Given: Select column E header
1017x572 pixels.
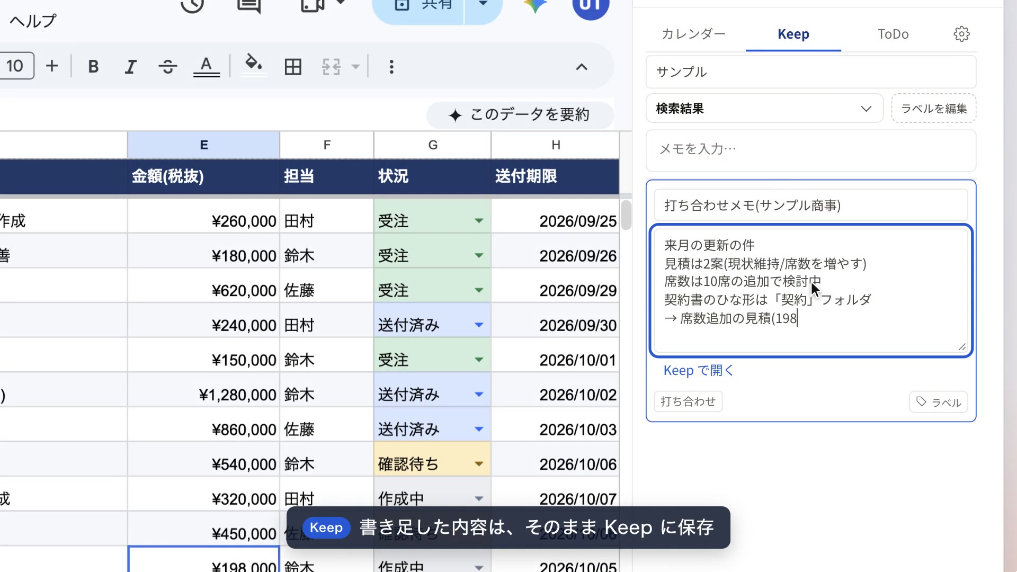Looking at the screenshot, I should coord(203,145).
